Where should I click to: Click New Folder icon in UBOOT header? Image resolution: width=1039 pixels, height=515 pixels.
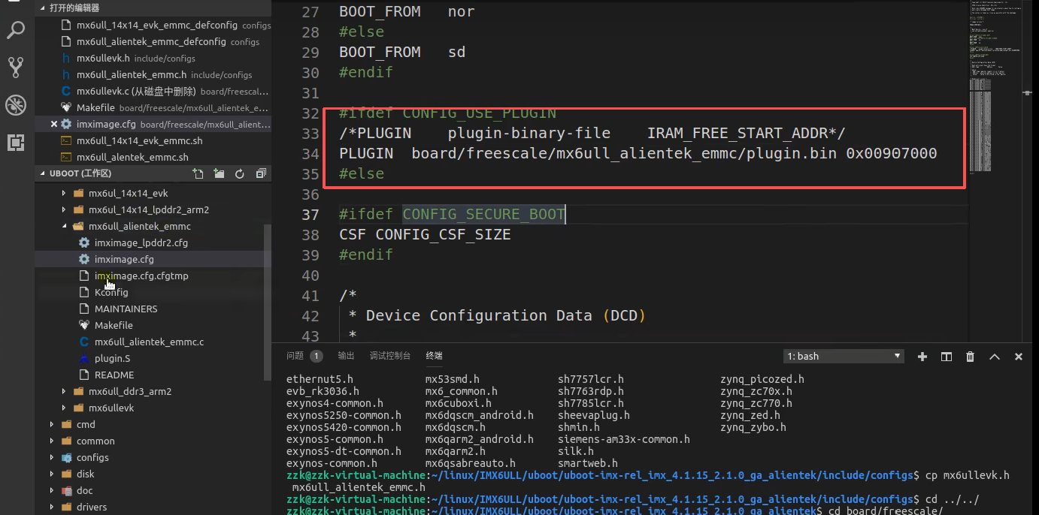pos(219,173)
